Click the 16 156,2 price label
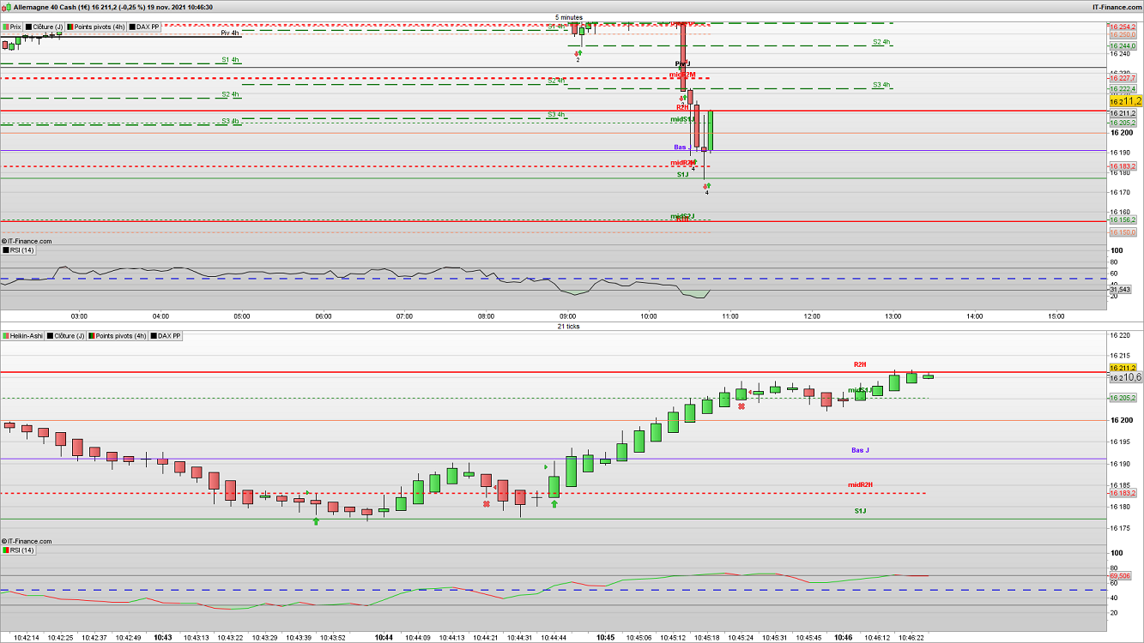 tap(1123, 220)
